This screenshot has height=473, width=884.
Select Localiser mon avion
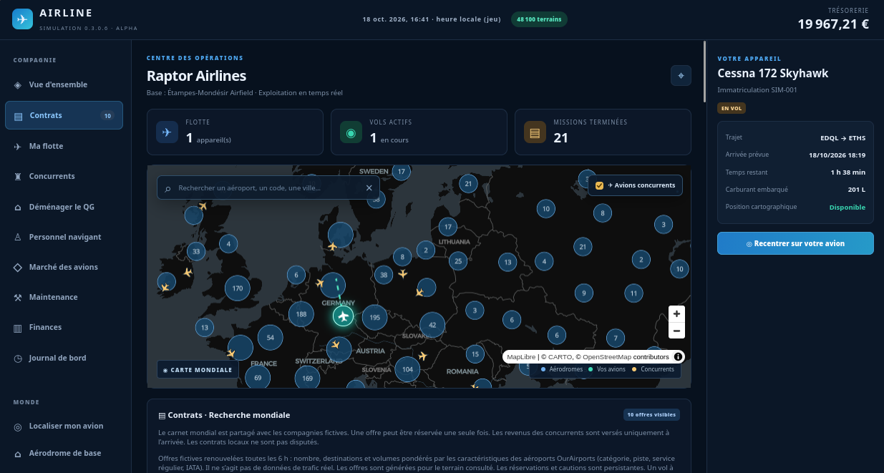[64, 426]
